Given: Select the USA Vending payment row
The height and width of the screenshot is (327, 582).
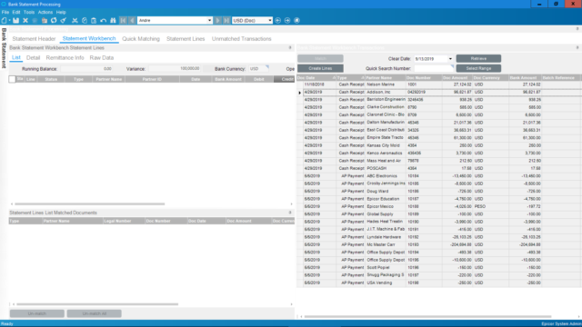Looking at the screenshot, I should point(439,282).
